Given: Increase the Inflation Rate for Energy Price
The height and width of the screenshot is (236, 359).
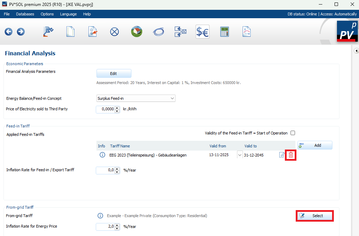Looking at the screenshot, I should pos(117,225).
